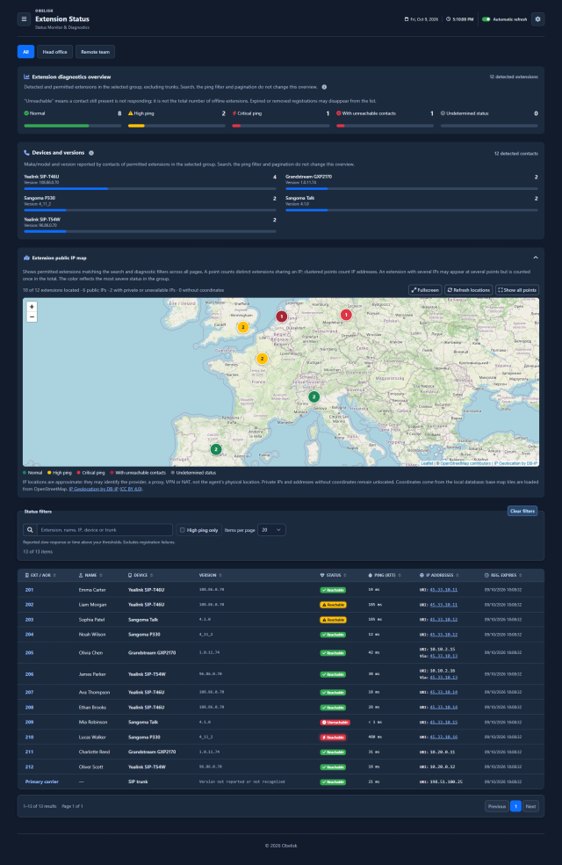Go to the Next results page
This screenshot has height=865, width=562.
[530, 806]
